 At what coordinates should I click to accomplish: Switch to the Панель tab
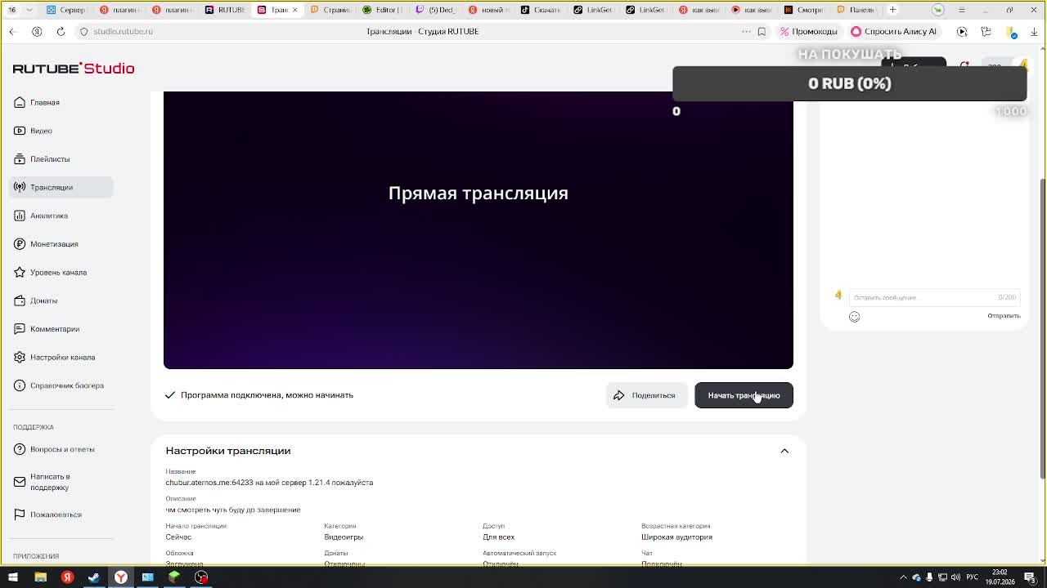856,10
